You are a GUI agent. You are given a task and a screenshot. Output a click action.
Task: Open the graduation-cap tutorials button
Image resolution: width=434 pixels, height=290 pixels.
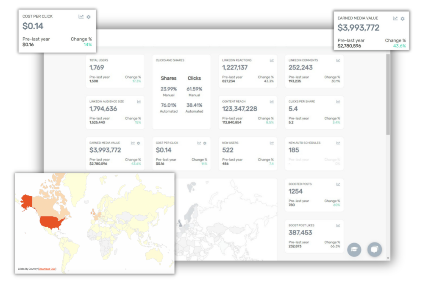tap(354, 250)
